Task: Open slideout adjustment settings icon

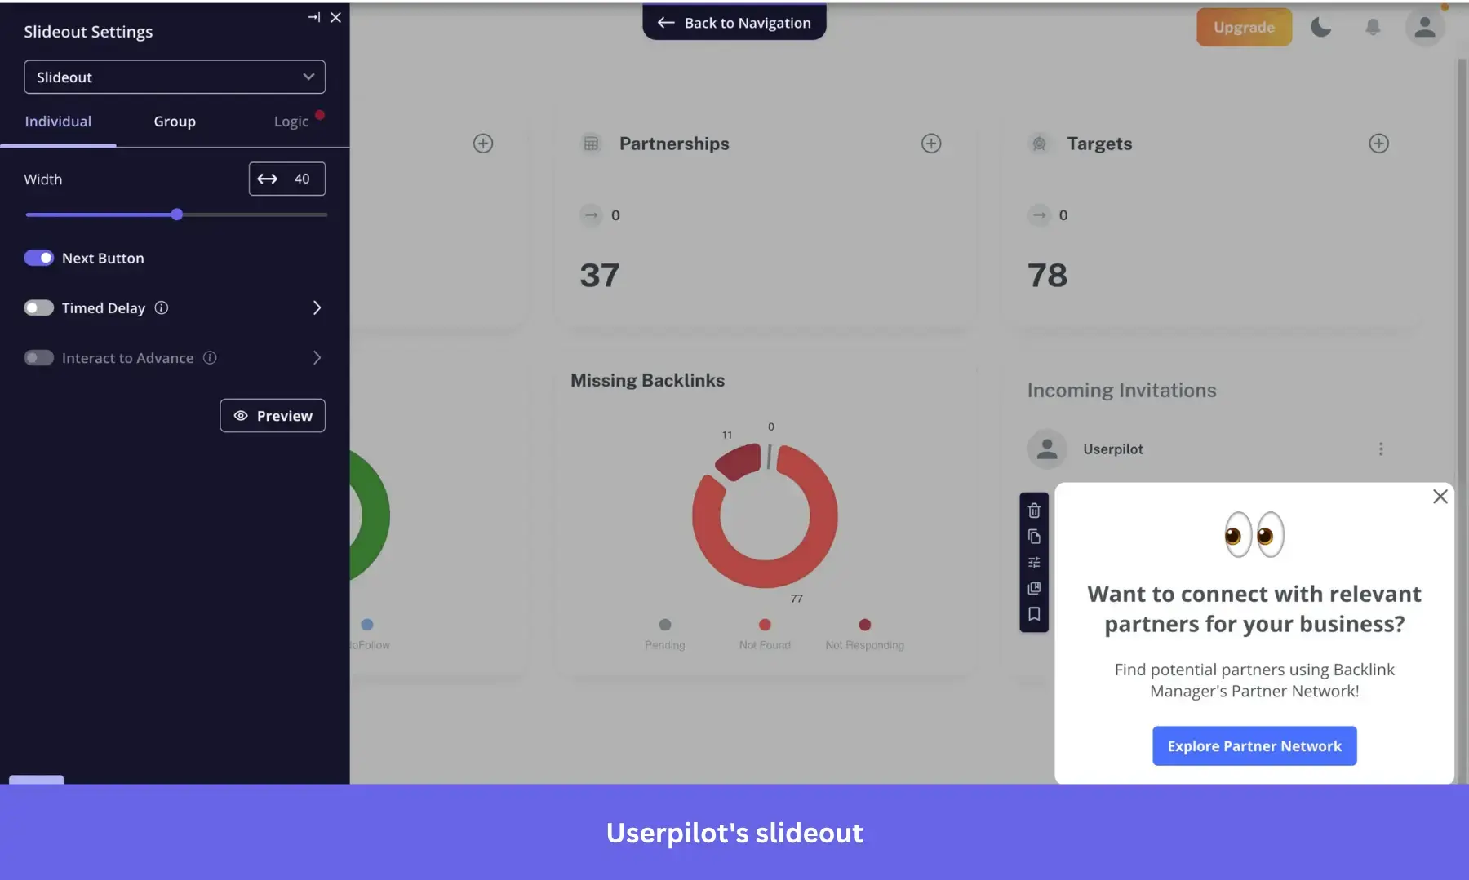Action: (x=1034, y=561)
